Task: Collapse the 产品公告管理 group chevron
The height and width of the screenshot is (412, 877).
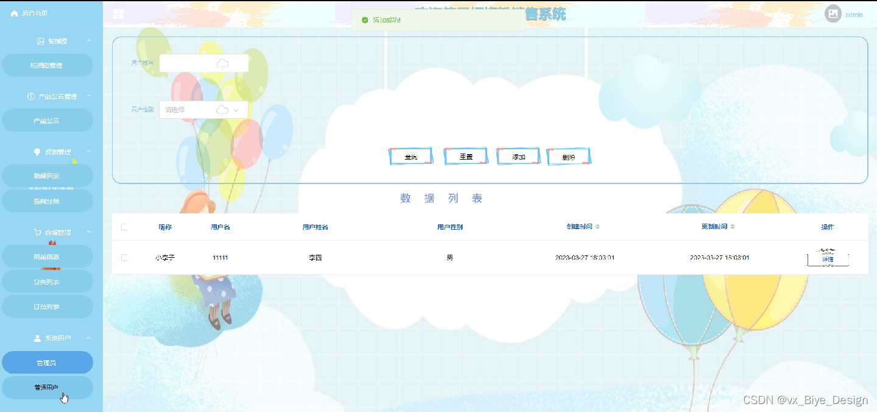Action: click(89, 96)
